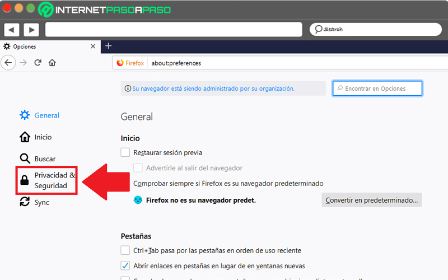Screen dimensions: 448x280
Task: Click the magnifier icon in outer Search box
Action: point(319,29)
